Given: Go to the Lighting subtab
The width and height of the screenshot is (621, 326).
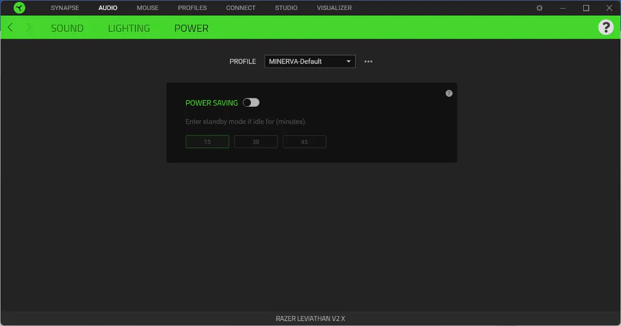Looking at the screenshot, I should 129,28.
